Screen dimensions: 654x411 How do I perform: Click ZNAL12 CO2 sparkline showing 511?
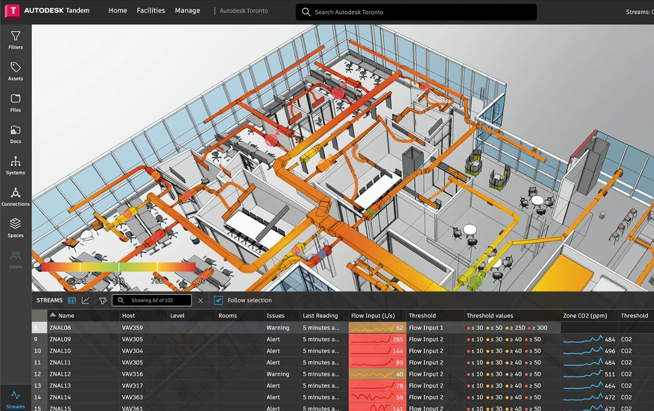tap(589, 375)
